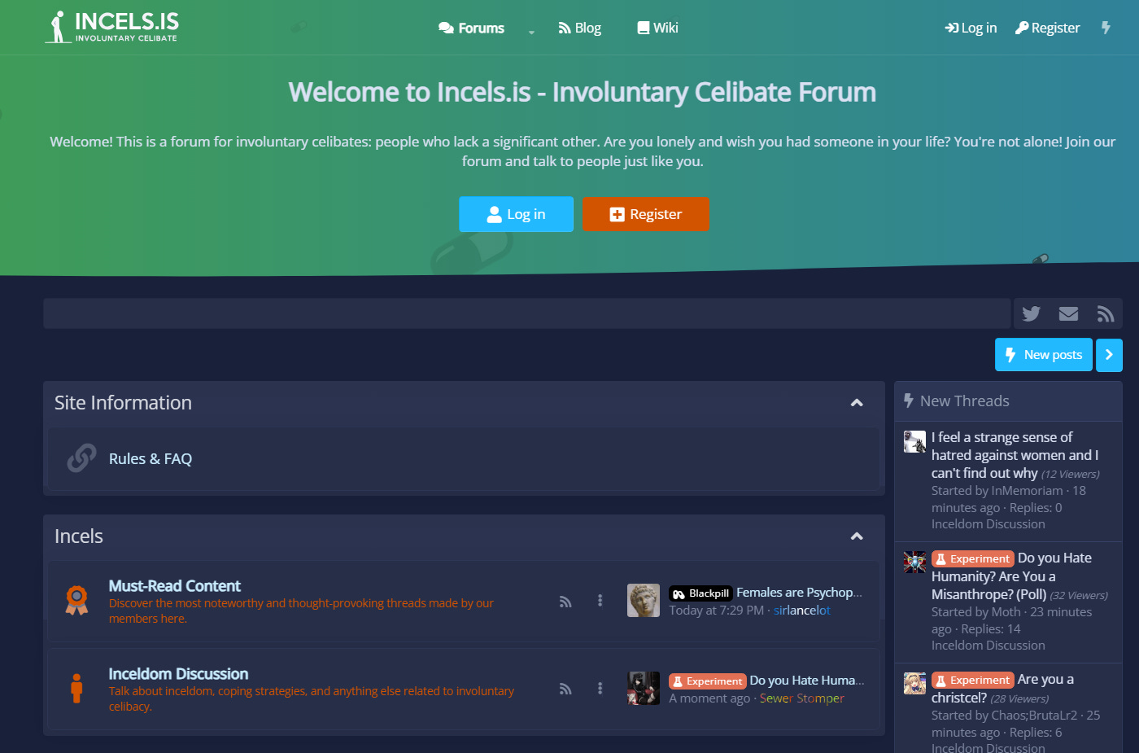Screen dimensions: 1139x753
Task: Click the orange Register button
Action: coord(645,214)
